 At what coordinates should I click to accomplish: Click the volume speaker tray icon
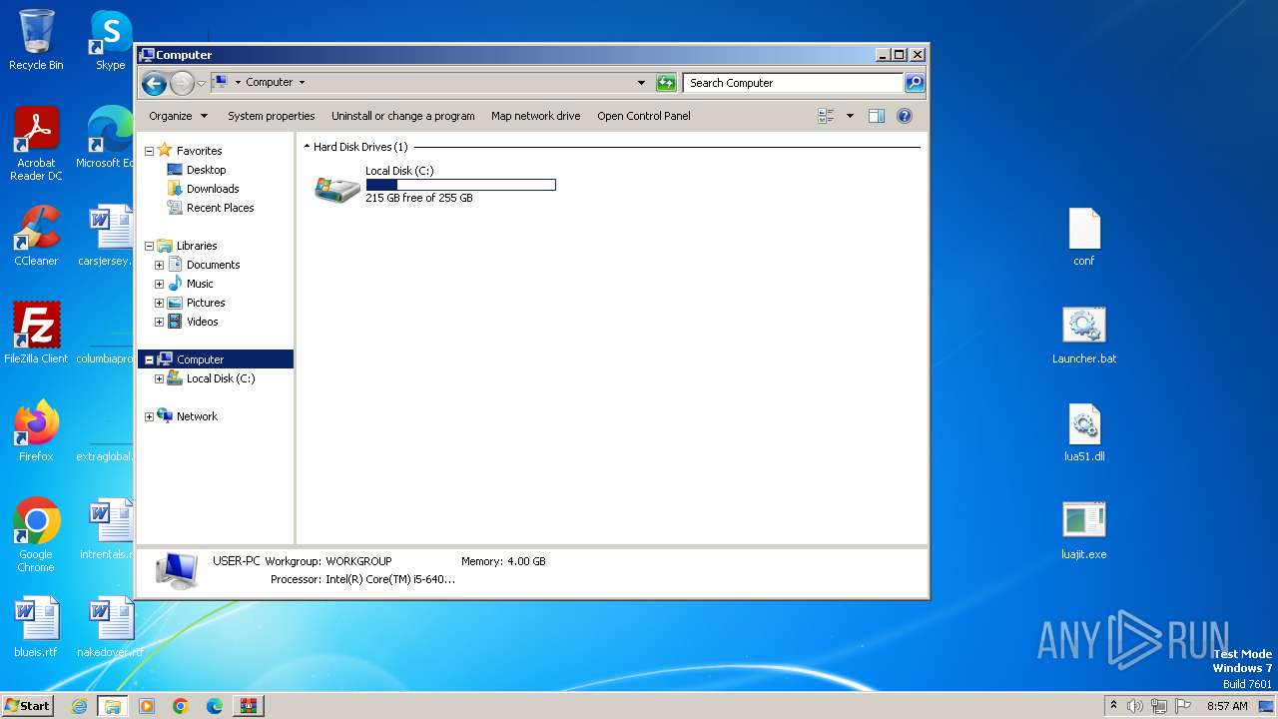[1135, 706]
